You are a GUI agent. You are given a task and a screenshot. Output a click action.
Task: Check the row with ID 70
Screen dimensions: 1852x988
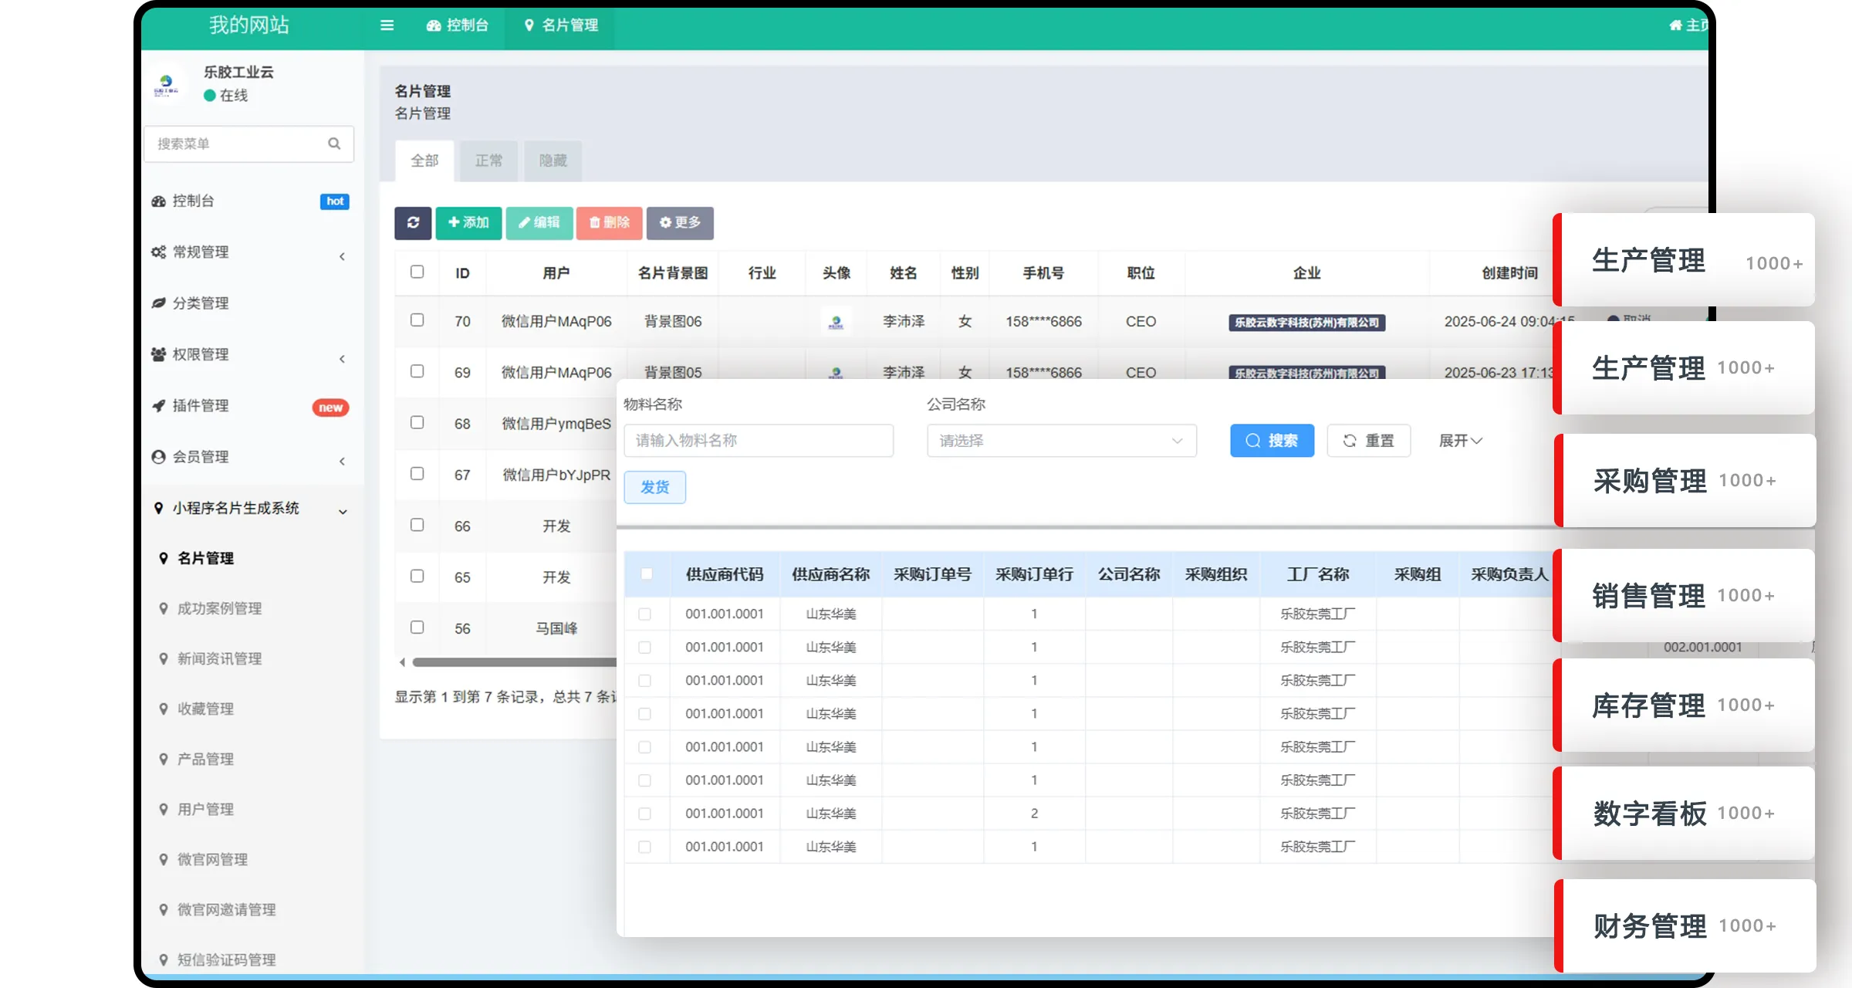coord(417,320)
